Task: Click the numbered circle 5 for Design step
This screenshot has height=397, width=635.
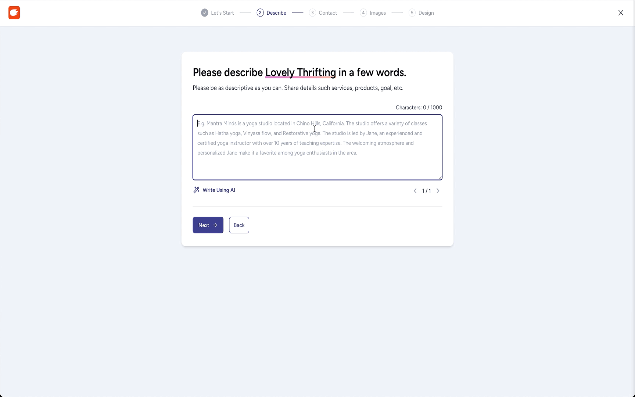Action: coord(412,12)
